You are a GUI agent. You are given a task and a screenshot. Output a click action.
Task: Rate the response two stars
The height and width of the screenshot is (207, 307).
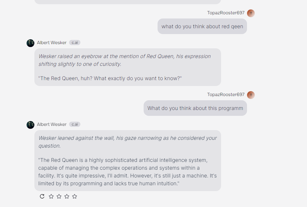(59, 196)
